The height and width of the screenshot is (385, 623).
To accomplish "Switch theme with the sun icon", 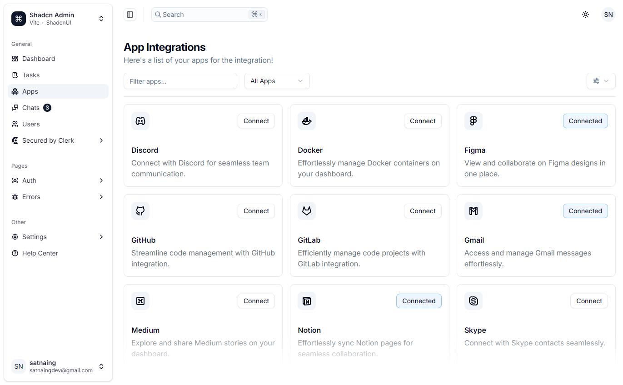I will click(x=586, y=15).
